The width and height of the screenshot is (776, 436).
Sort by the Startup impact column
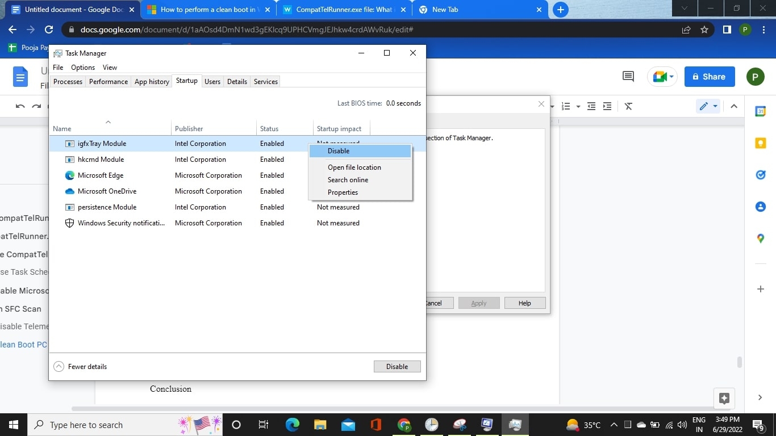tap(341, 129)
